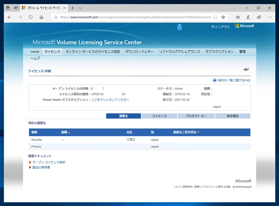This screenshot has height=206, width=279.
Task: Click Japan in the Reseller row
Action: coord(155,140)
